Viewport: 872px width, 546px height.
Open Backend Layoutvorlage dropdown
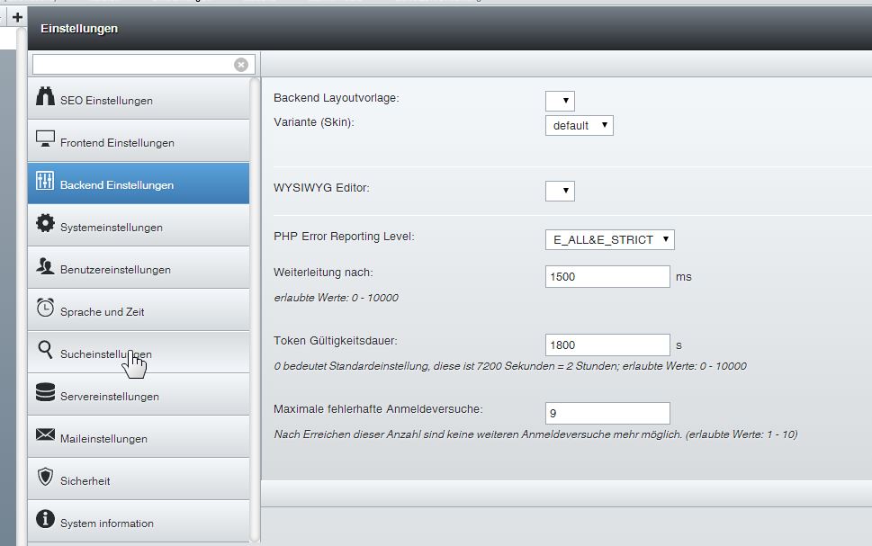560,101
